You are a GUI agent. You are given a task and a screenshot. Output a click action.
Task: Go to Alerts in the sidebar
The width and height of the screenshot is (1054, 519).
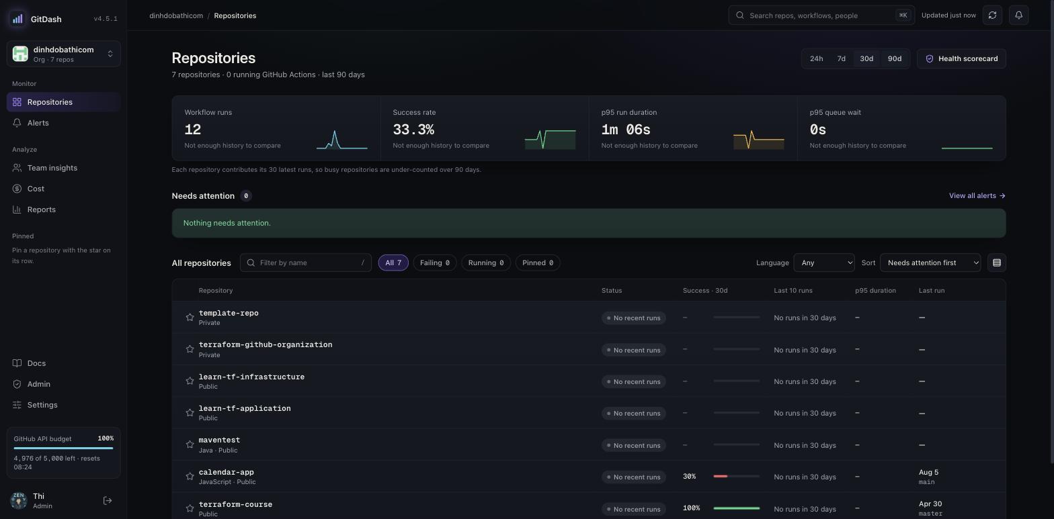(64, 123)
